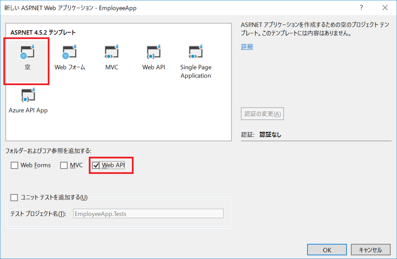397x259 pixels.
Task: Enable the Web Forms checkbox
Action: (14, 165)
